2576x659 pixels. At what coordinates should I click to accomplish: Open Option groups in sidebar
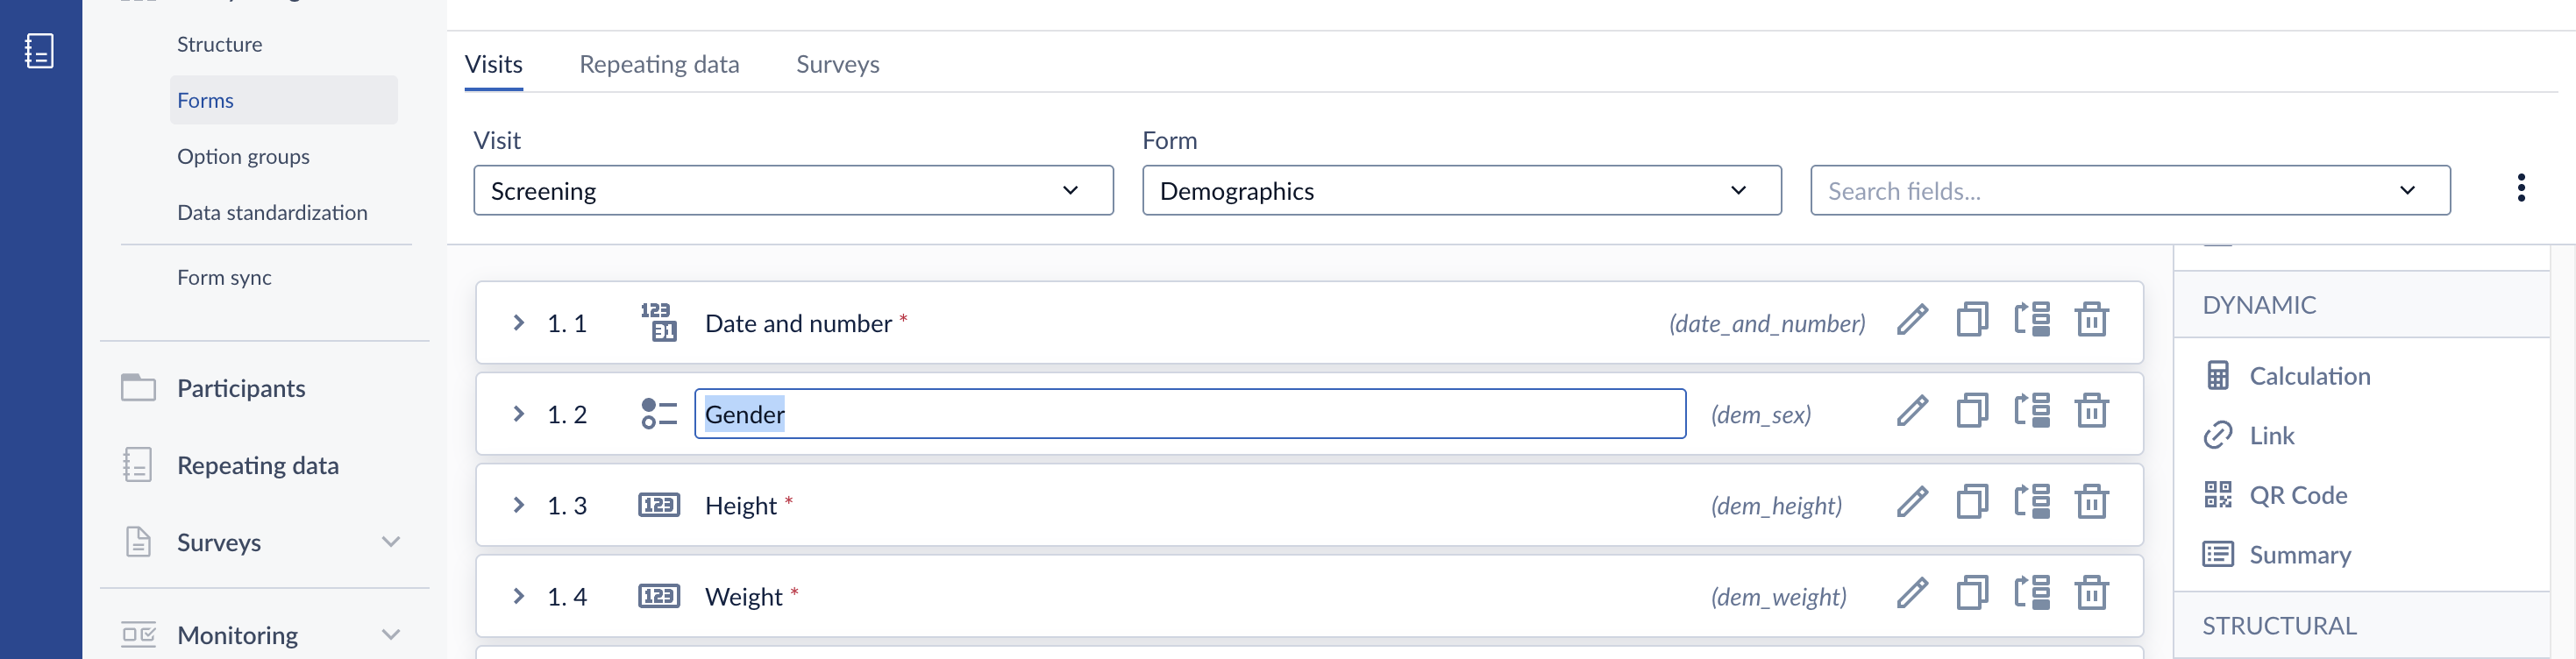pyautogui.click(x=243, y=156)
